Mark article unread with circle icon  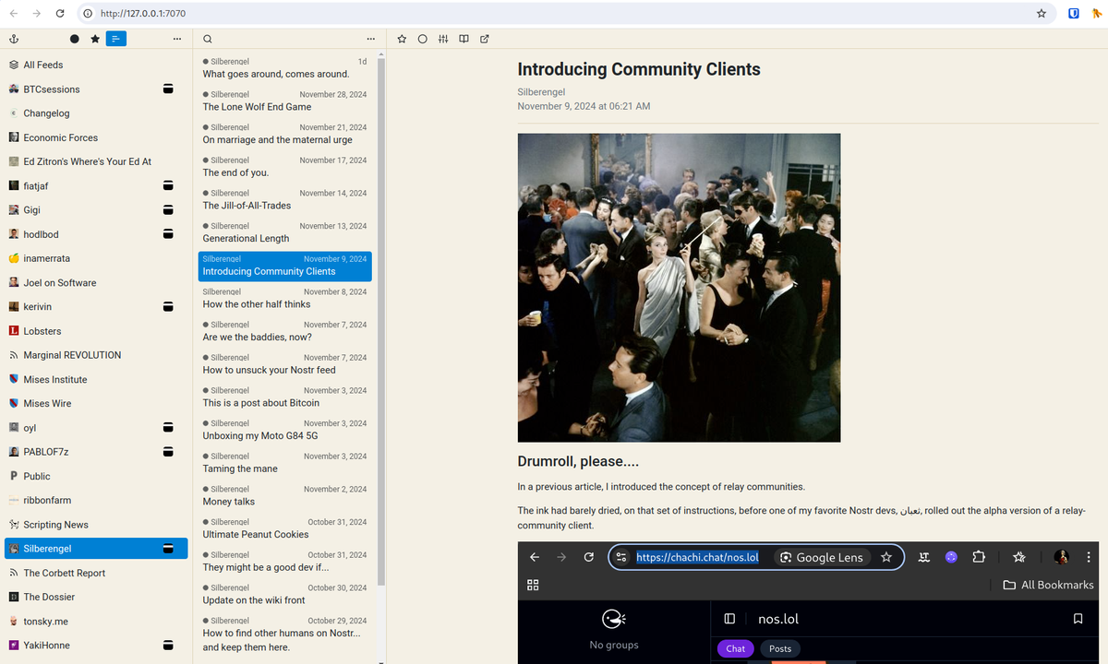click(x=422, y=39)
